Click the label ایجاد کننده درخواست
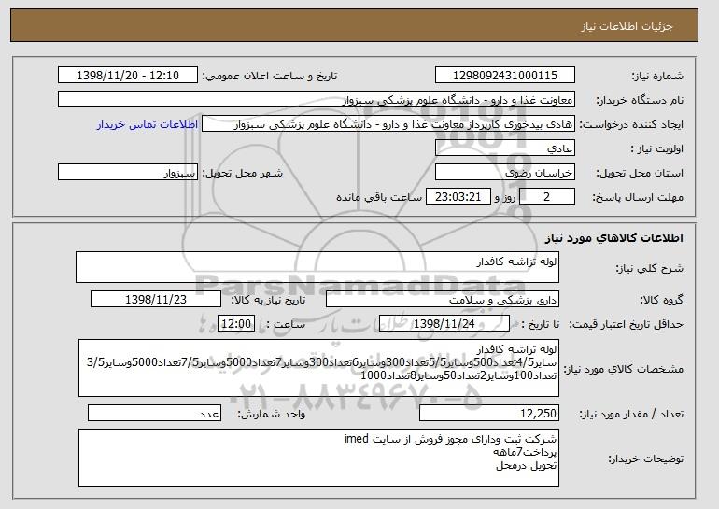Screen dimensions: 719x509 pyautogui.click(x=631, y=125)
